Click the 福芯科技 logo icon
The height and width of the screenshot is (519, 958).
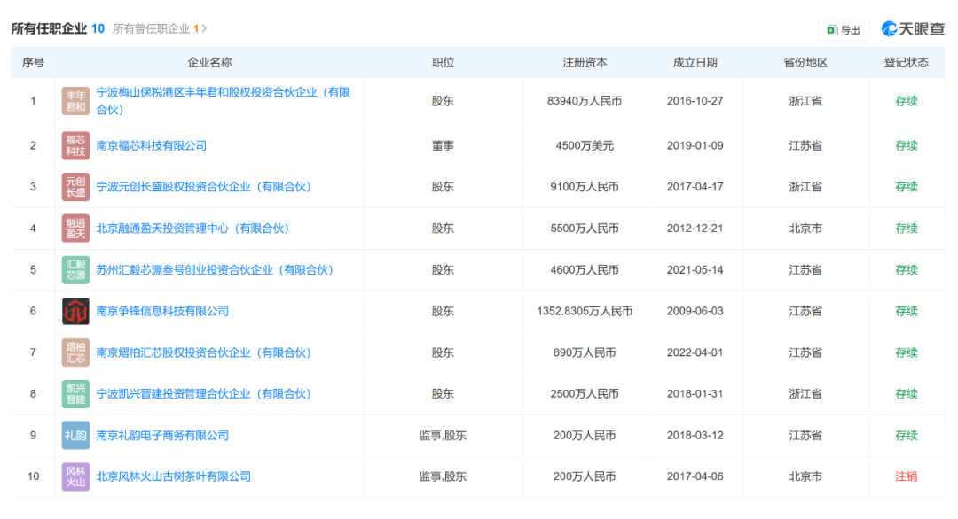tap(75, 145)
